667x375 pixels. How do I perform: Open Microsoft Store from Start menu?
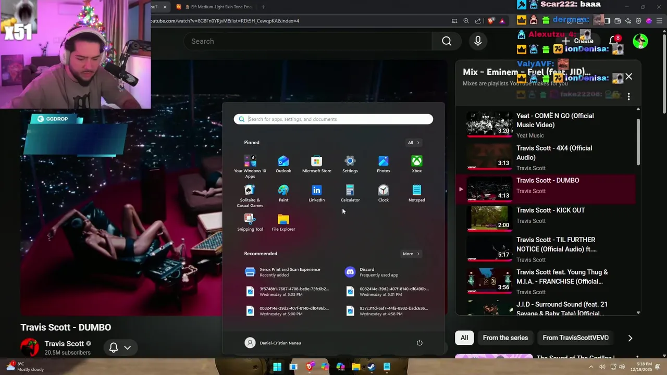coord(317,164)
